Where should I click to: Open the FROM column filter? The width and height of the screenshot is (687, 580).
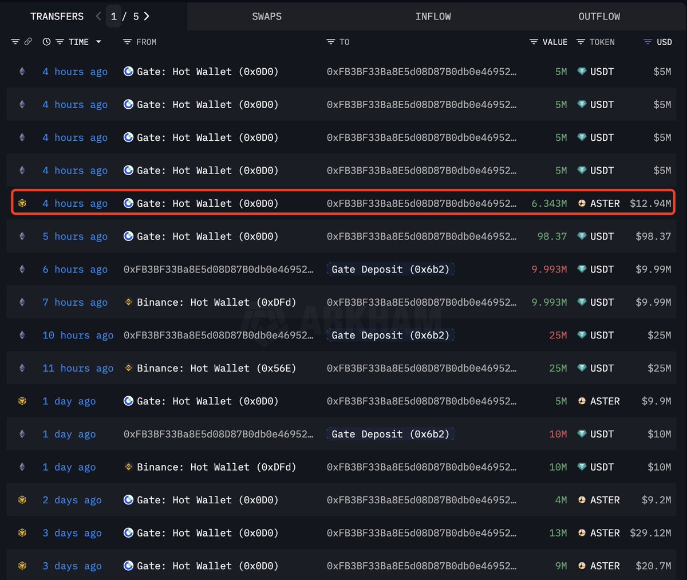tap(127, 42)
